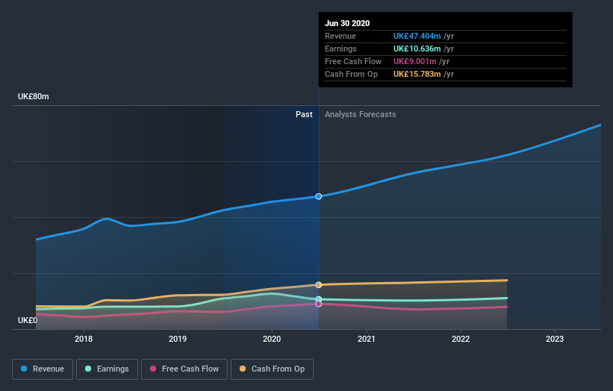613x391 pixels.
Task: Click the 2021 x-axis label
Action: pyautogui.click(x=367, y=339)
